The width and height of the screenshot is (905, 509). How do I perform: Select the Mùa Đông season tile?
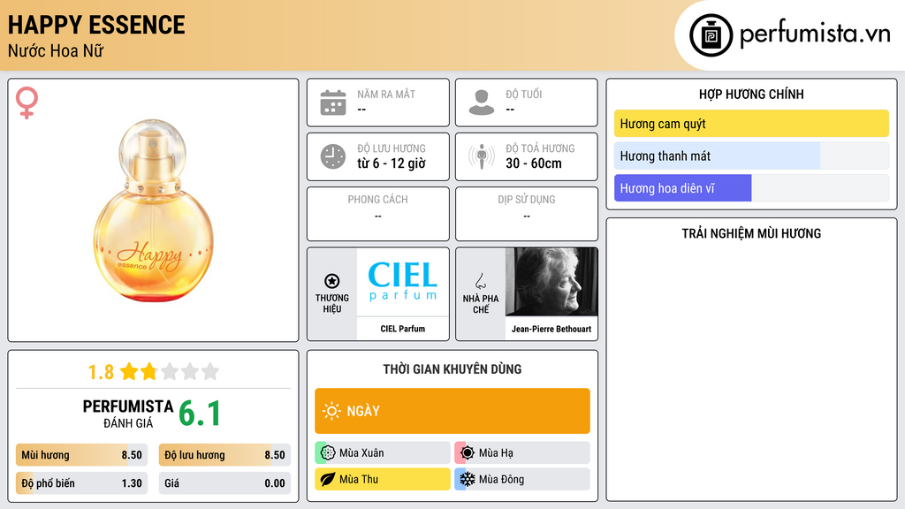click(x=522, y=479)
